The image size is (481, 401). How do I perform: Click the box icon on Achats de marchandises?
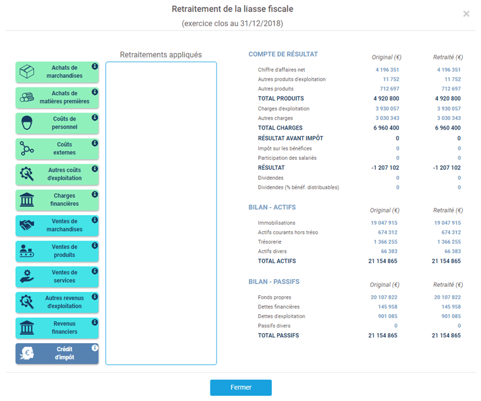click(27, 72)
